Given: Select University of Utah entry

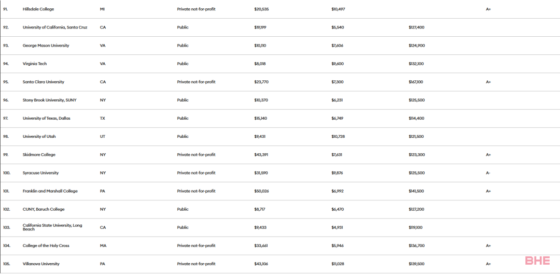Looking at the screenshot, I should click(x=39, y=137).
